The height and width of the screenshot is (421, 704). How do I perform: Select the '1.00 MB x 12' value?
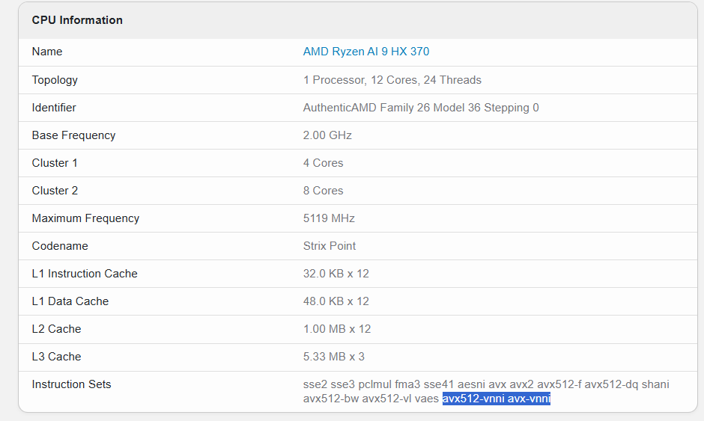(x=337, y=329)
